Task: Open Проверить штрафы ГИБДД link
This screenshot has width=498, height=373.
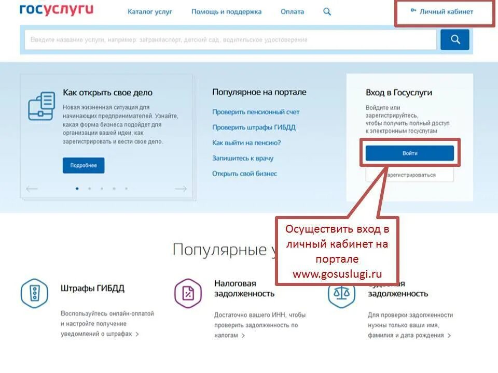Action: coord(254,127)
